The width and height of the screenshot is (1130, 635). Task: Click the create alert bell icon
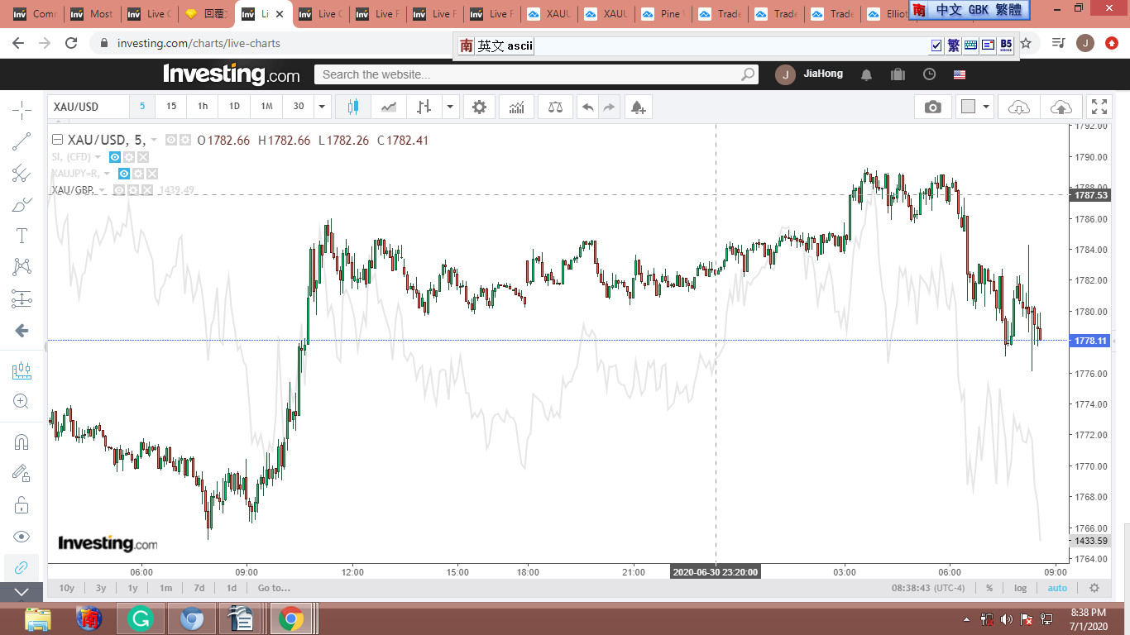point(637,107)
